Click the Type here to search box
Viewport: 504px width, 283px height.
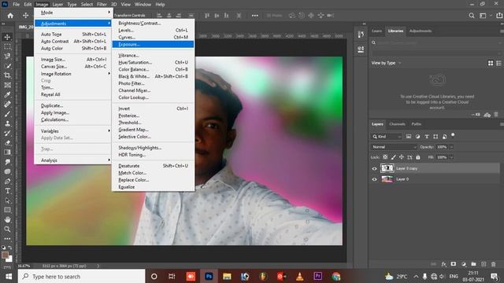coord(82,276)
